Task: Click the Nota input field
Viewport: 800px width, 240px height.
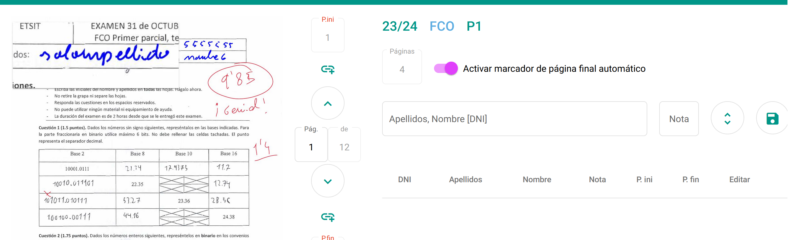Action: (679, 119)
